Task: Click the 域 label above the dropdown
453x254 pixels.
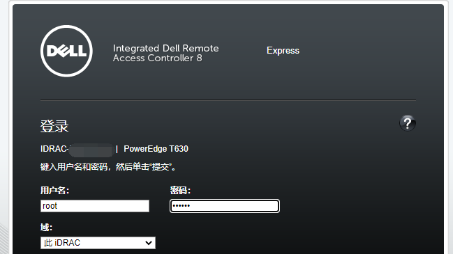Action: [x=46, y=228]
